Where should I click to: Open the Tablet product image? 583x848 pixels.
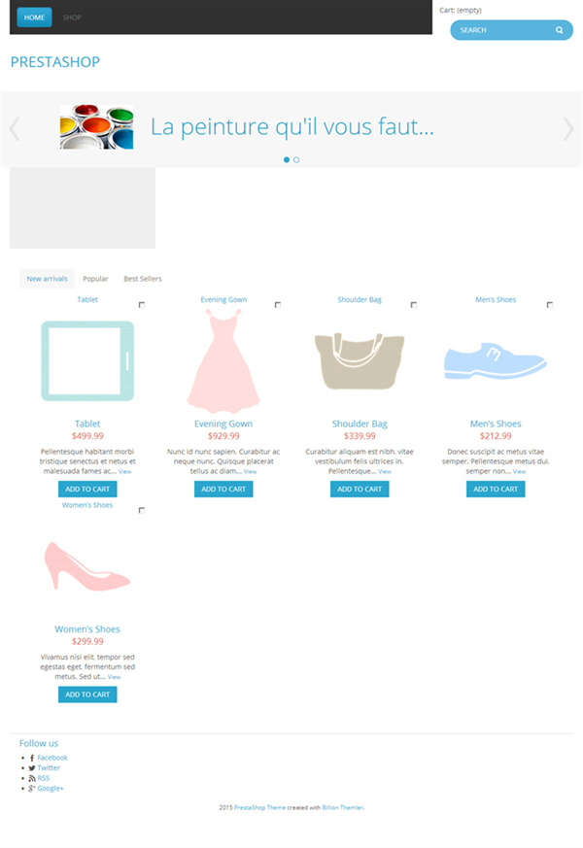tap(87, 360)
